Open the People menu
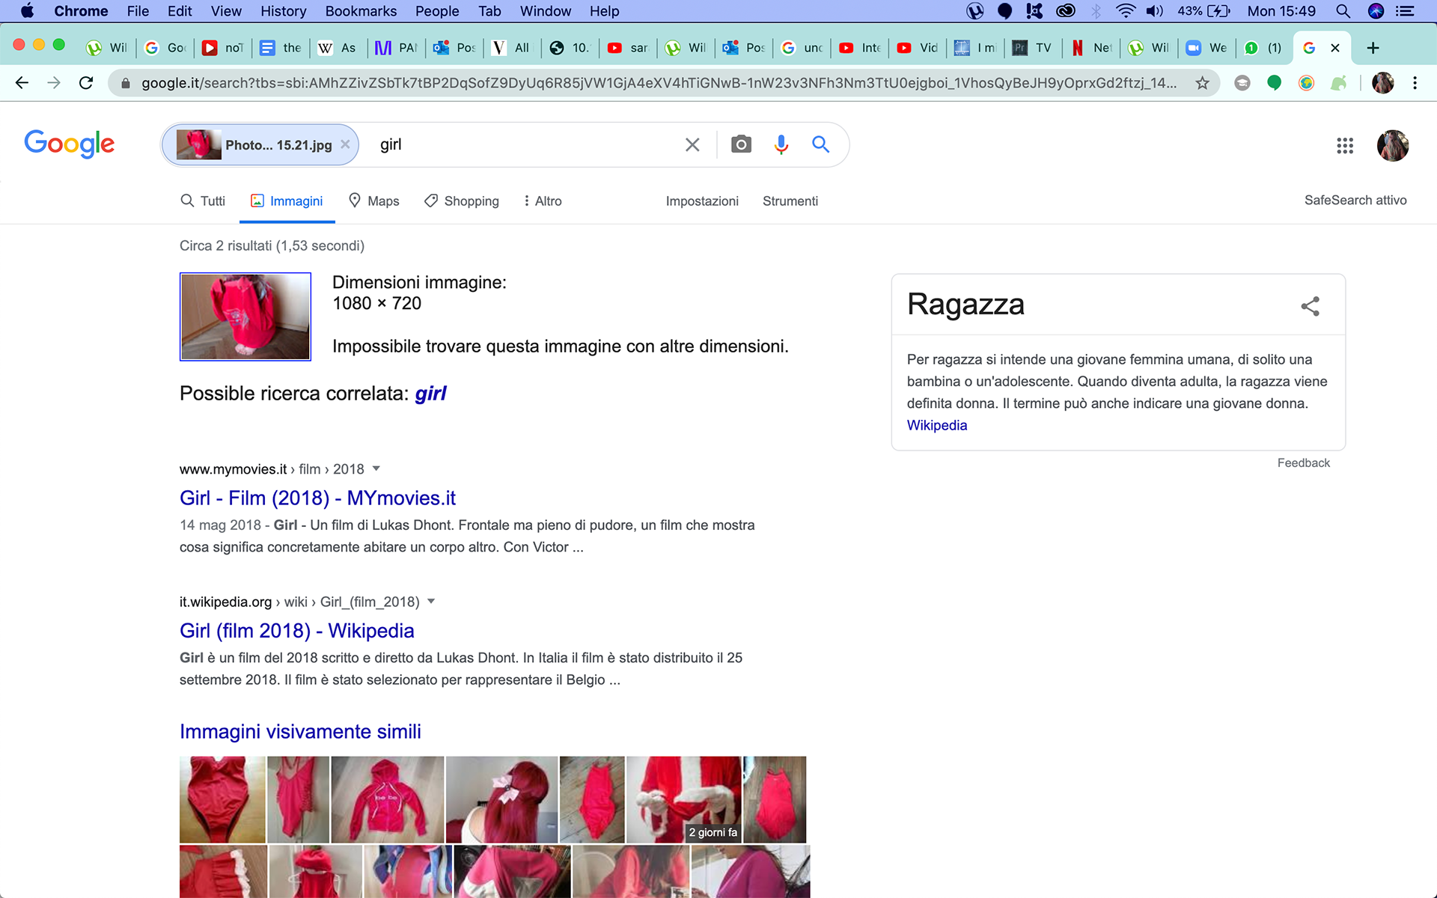Screen dimensions: 1437x898 [x=437, y=11]
